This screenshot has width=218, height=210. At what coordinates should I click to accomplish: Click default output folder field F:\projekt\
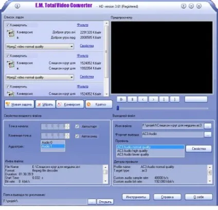coord(45,201)
